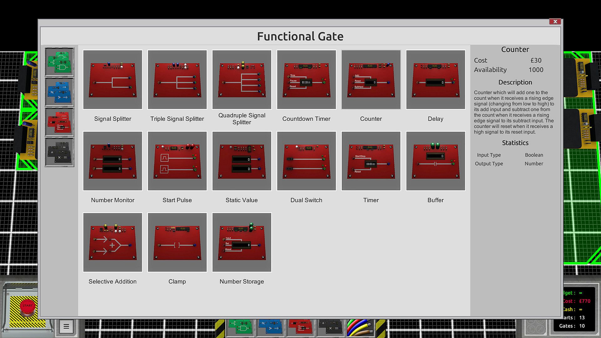
Task: Select the Delay gate
Action: 435,80
